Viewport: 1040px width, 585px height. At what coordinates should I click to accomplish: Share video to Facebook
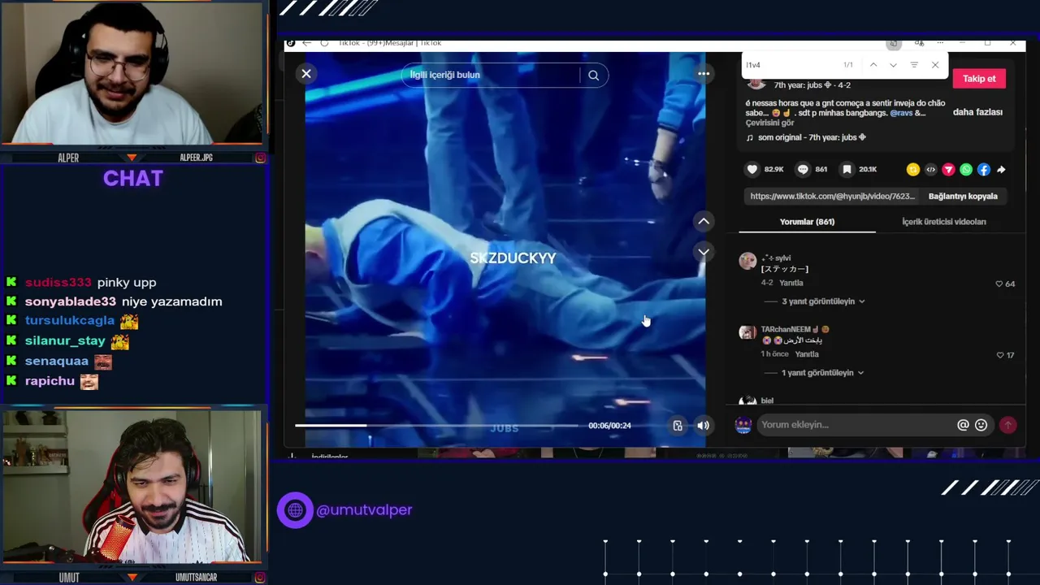click(984, 170)
